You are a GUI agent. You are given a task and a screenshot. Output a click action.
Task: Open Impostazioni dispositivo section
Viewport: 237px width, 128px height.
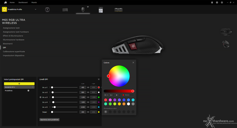(14, 56)
